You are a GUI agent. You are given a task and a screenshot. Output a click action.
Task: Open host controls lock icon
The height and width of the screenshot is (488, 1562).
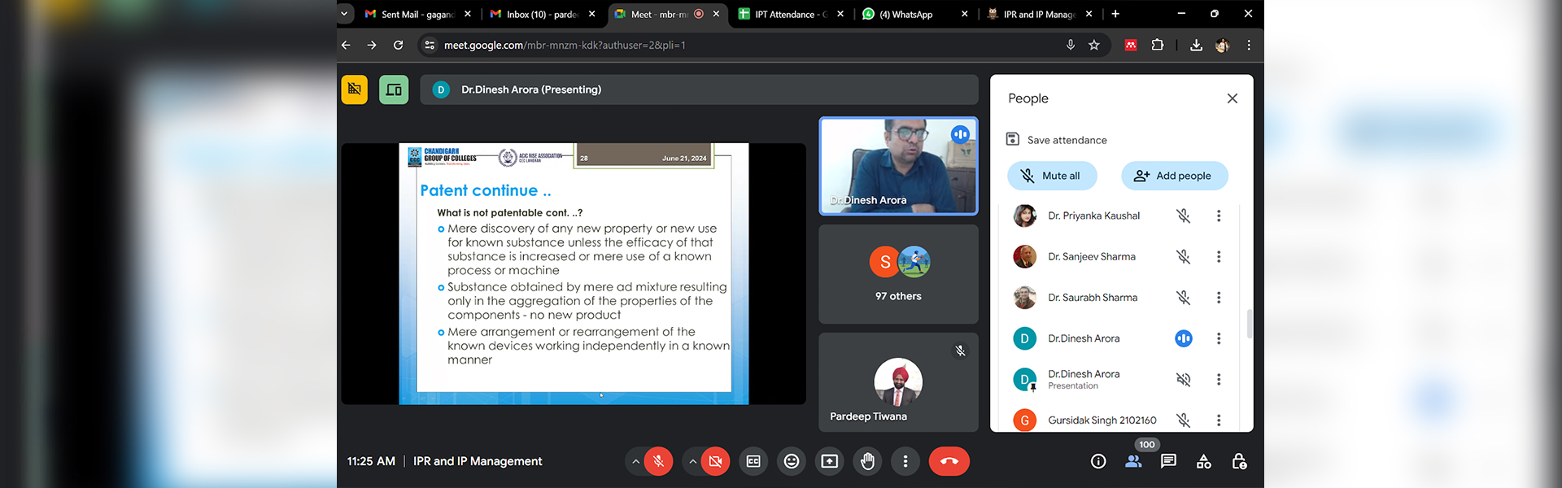coord(1239,461)
